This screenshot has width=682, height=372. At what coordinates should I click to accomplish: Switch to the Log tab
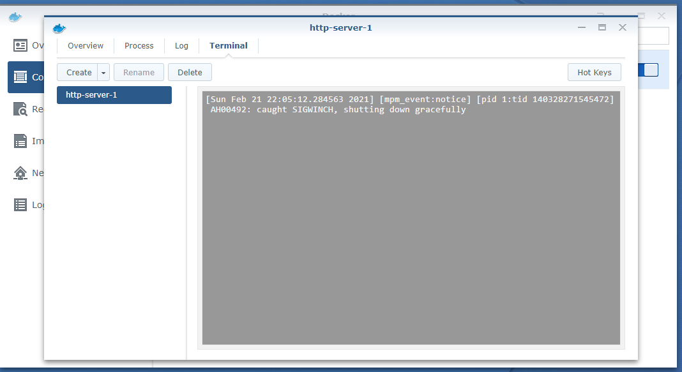[181, 46]
